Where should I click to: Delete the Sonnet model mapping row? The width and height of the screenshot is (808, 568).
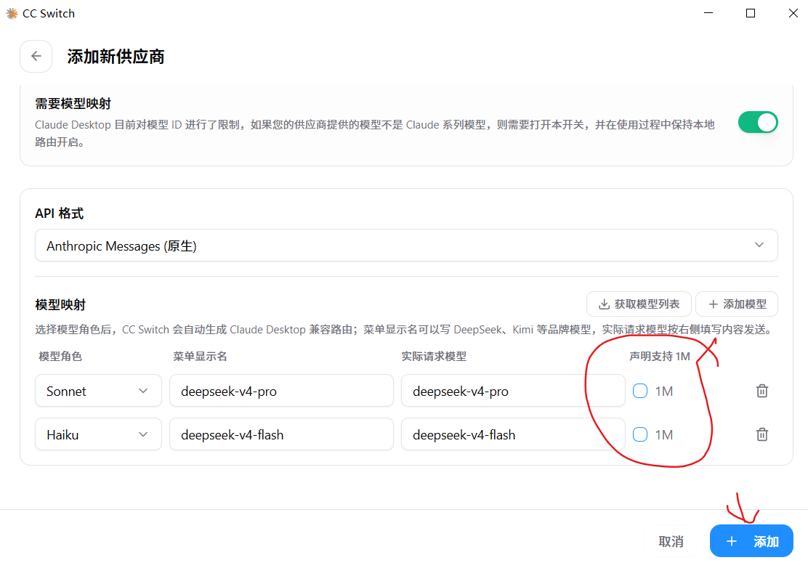pos(761,391)
